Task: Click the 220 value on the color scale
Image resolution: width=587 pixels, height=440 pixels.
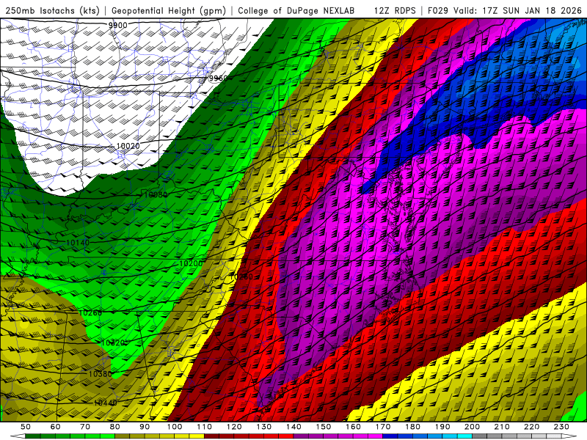Action: pyautogui.click(x=531, y=427)
